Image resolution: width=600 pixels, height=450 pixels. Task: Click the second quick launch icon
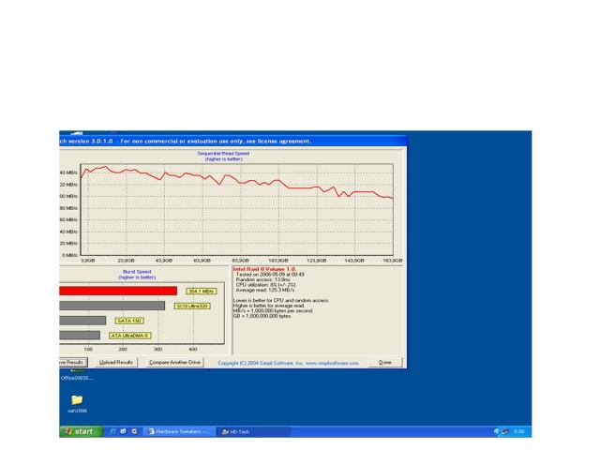point(124,431)
